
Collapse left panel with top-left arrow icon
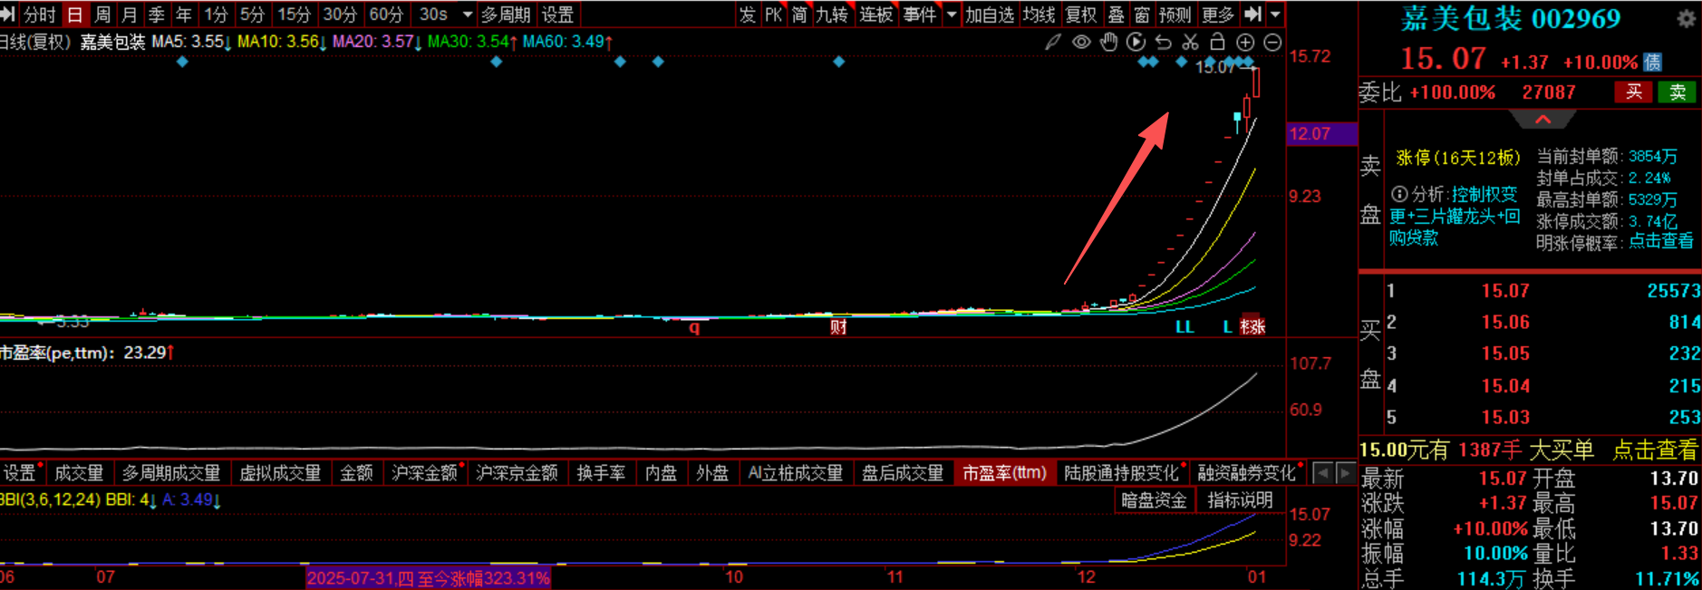coord(7,14)
